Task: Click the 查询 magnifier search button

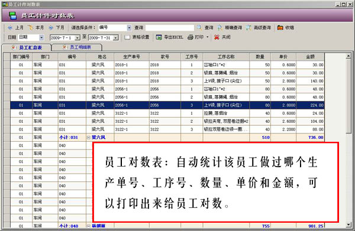Action: click(x=205, y=28)
